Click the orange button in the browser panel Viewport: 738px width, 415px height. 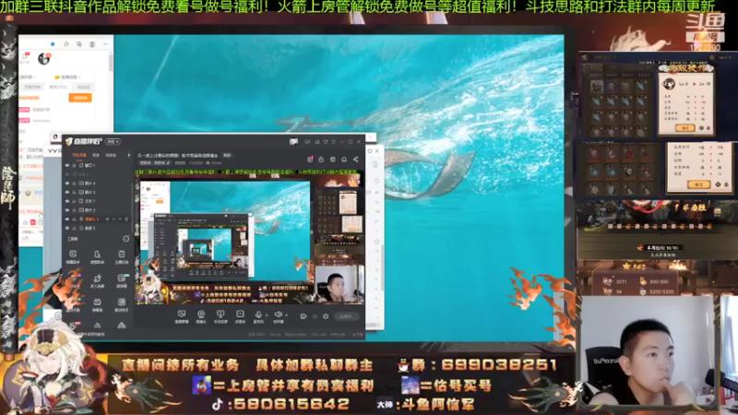point(80,98)
